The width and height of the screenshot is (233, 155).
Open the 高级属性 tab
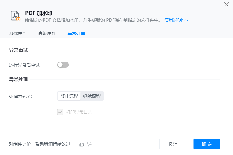coord(47,34)
